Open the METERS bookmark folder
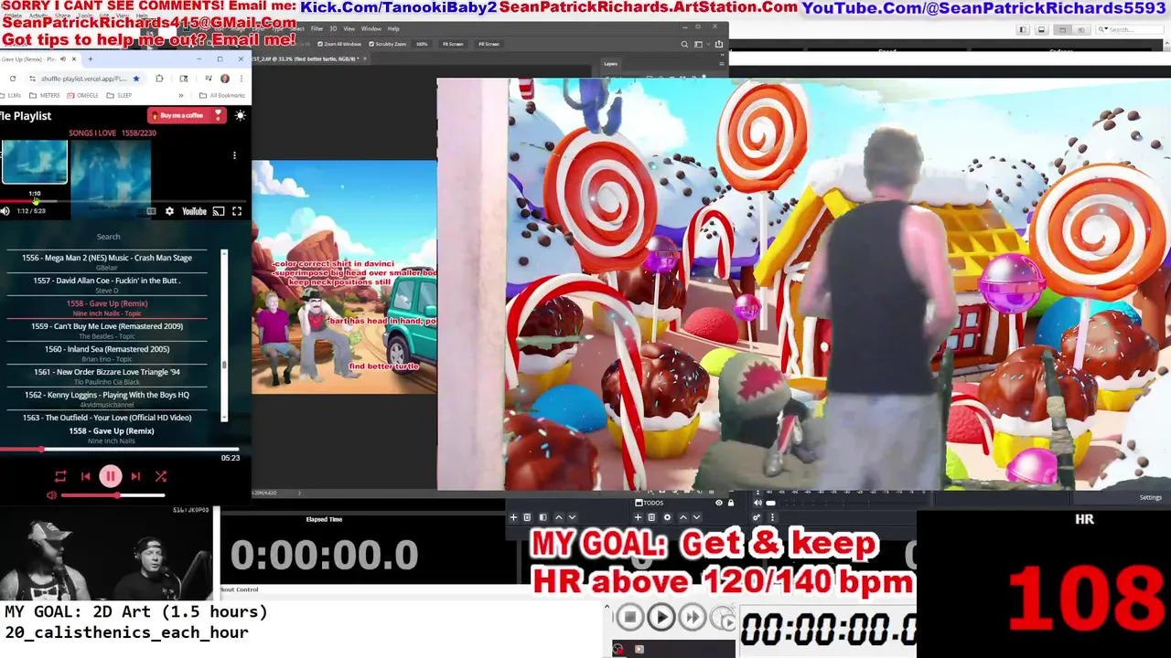The width and height of the screenshot is (1171, 658). click(x=46, y=95)
